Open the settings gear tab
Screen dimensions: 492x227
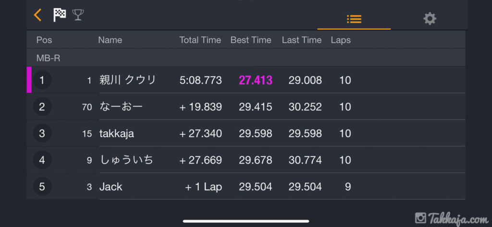pos(430,19)
